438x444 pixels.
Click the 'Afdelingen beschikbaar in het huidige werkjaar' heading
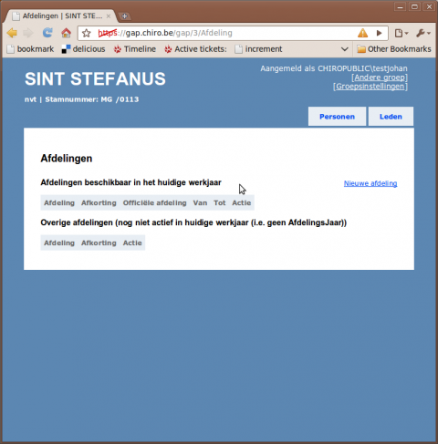(130, 182)
